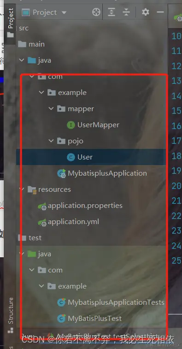
Task: Collapse the pojo package
Action: pyautogui.click(x=51, y=141)
